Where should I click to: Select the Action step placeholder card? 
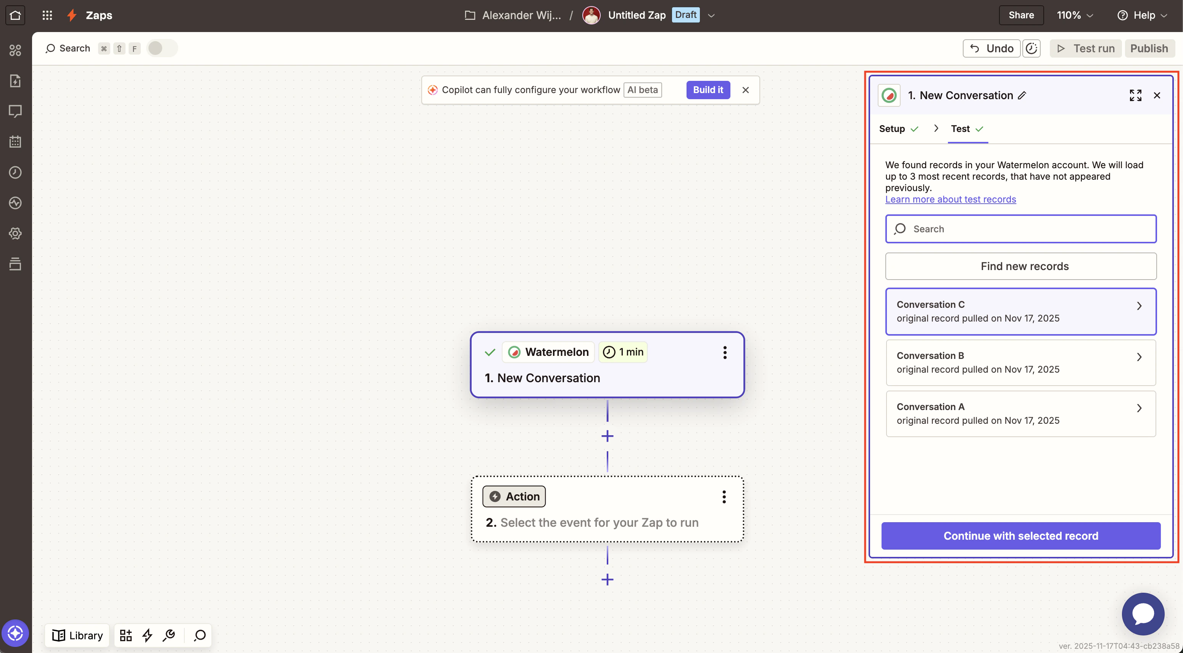pyautogui.click(x=607, y=509)
